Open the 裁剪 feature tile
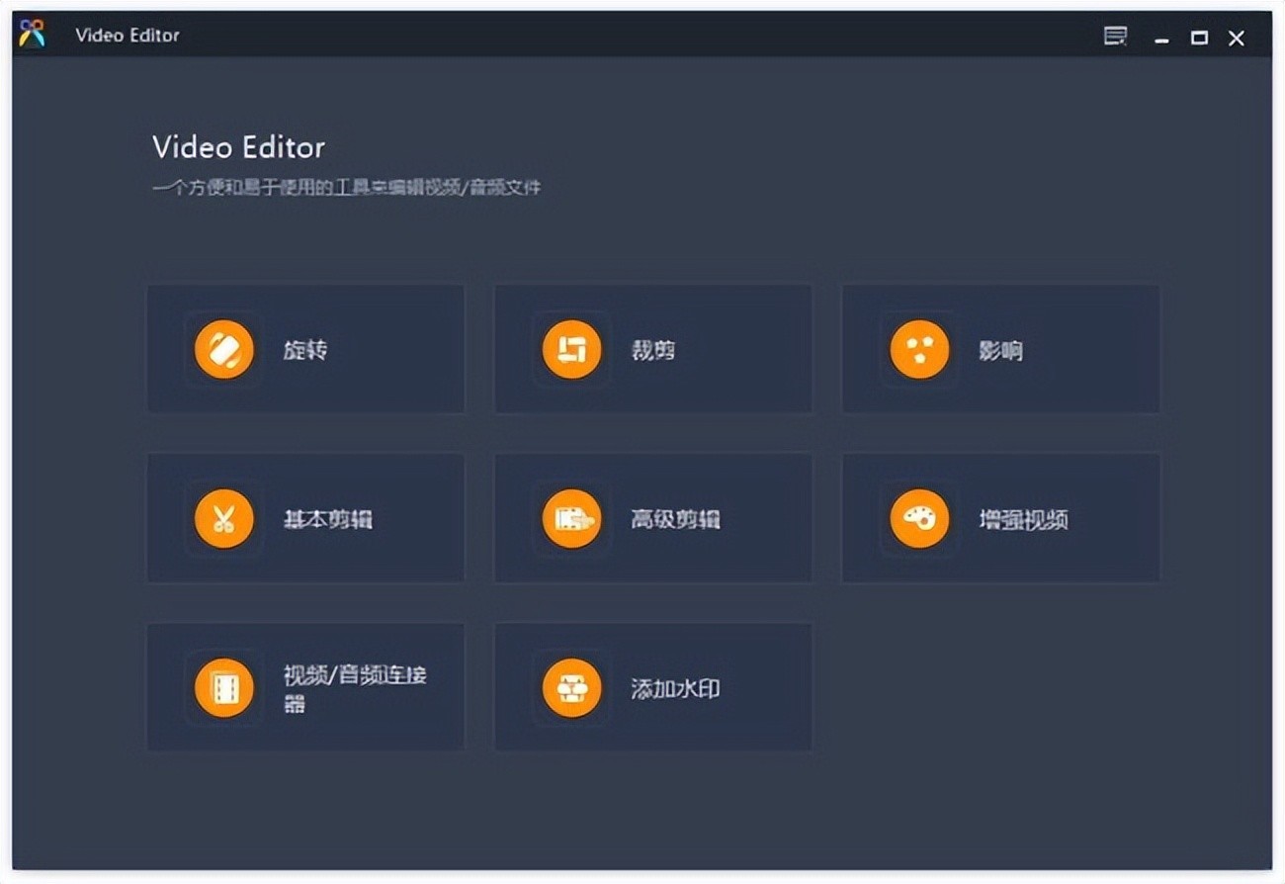 tap(652, 349)
